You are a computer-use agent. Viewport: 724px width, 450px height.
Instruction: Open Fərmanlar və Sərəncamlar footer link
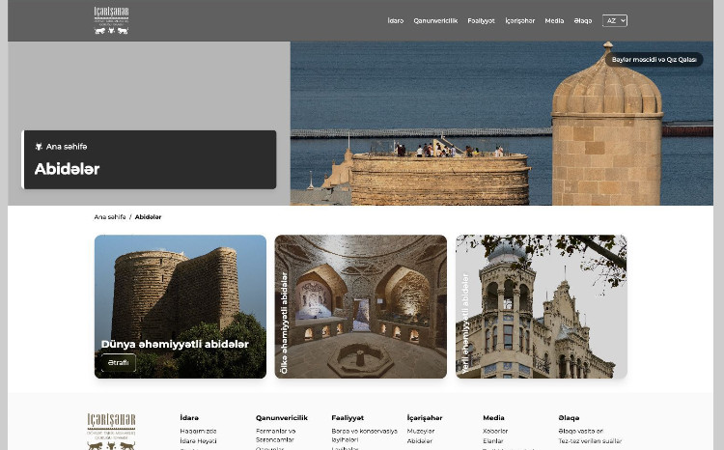276,435
